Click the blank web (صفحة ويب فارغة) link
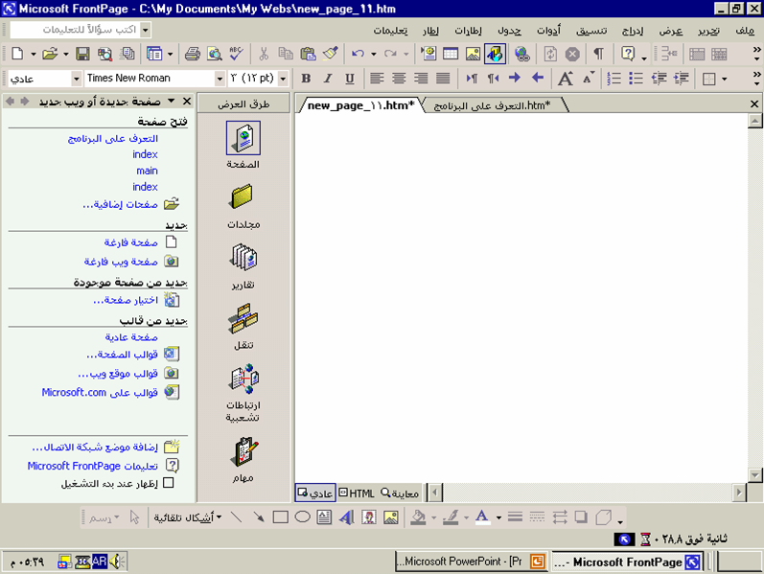764x574 pixels. (x=121, y=262)
